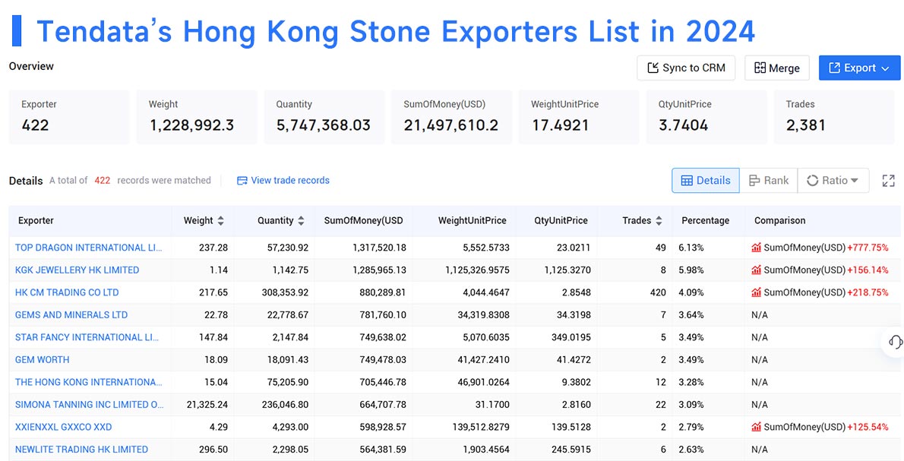Toggle sorting on the SumOfMoney column

(364, 220)
